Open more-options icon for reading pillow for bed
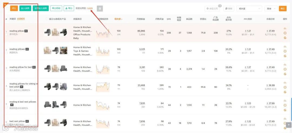 pyautogui.click(x=285, y=69)
